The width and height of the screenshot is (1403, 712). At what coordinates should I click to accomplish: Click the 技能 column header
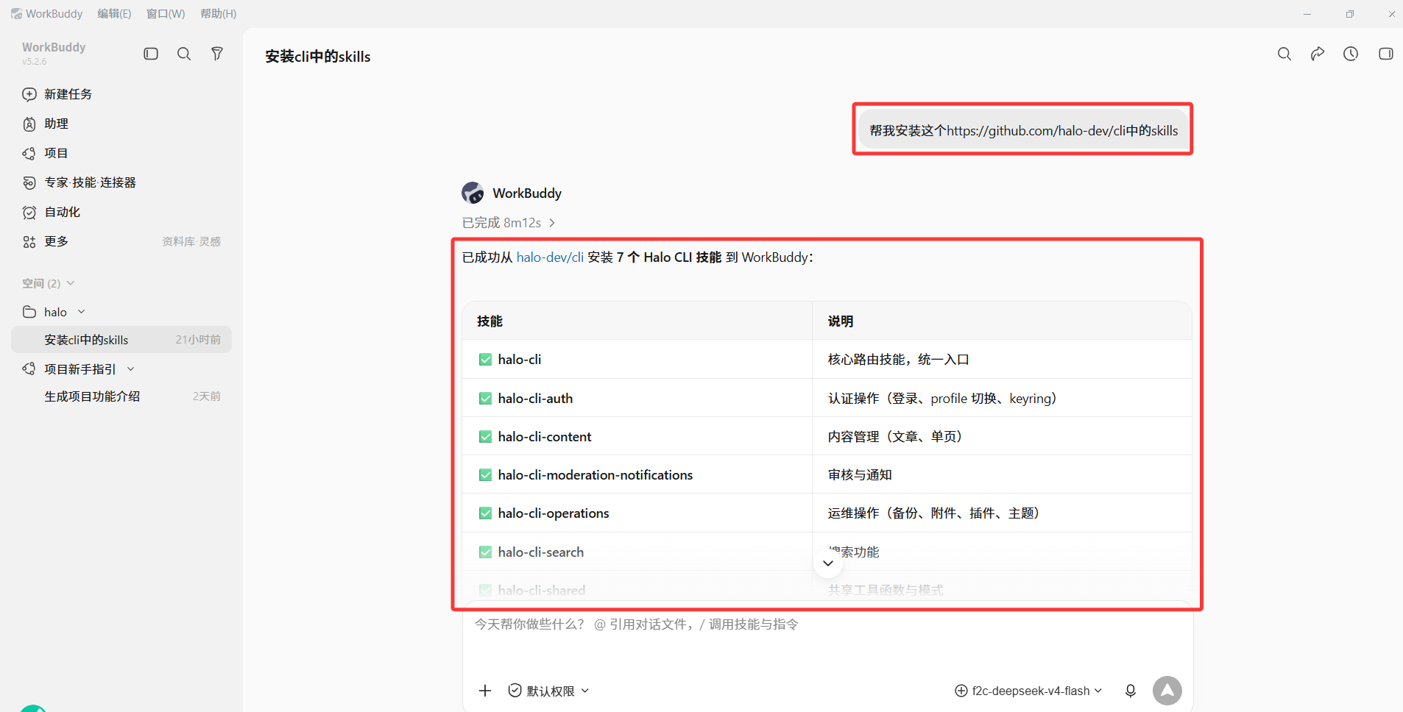[490, 321]
